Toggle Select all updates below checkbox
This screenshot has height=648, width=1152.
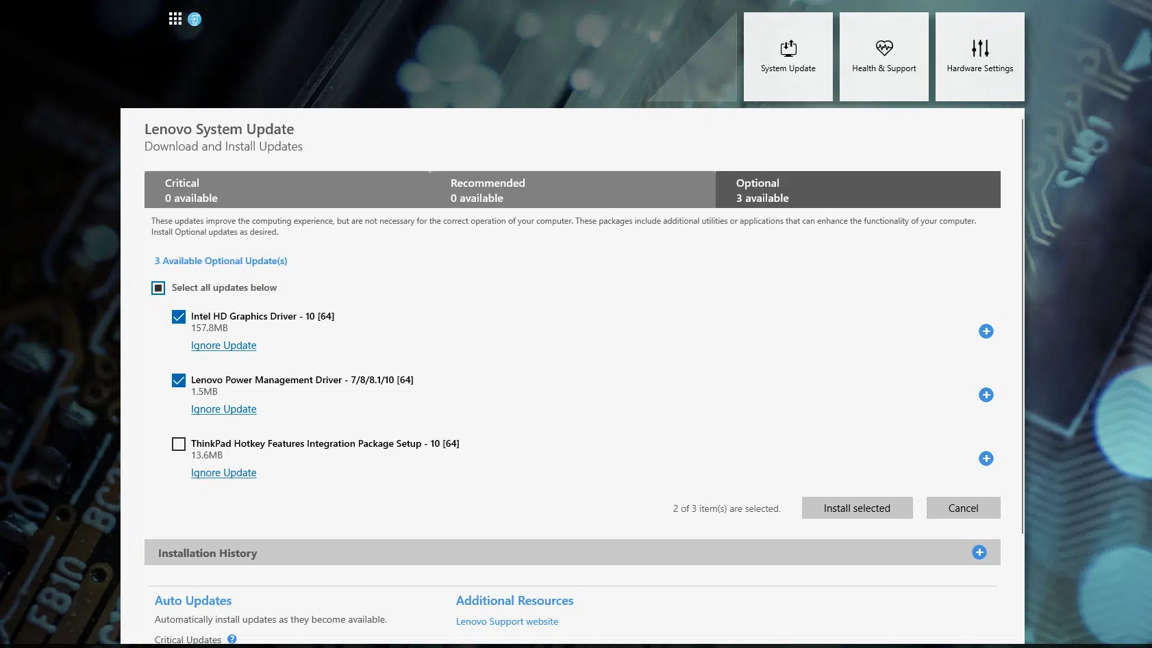pos(158,288)
